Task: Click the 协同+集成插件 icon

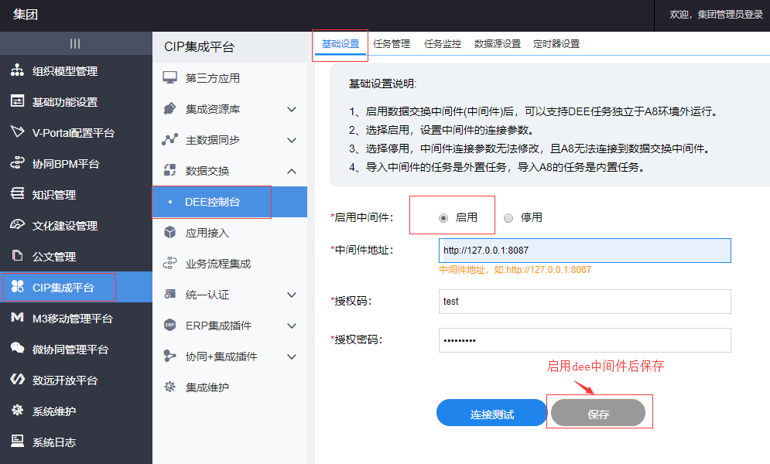Action: [x=170, y=356]
